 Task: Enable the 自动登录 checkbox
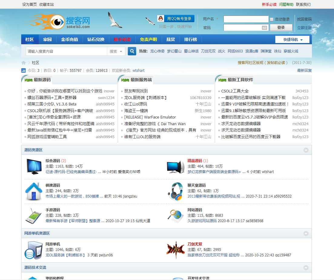pyautogui.click(x=272, y=19)
